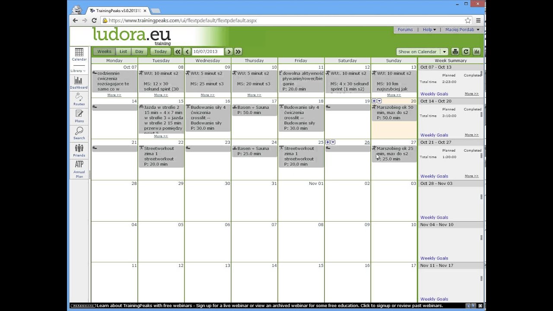
Task: Add workout with plus icon on Oct 26
Action: coord(327,142)
